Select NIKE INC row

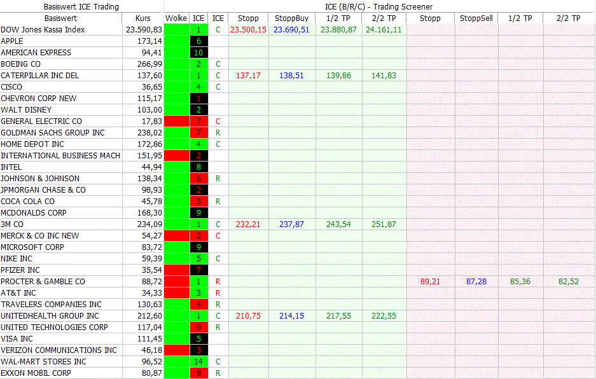pyautogui.click(x=17, y=258)
